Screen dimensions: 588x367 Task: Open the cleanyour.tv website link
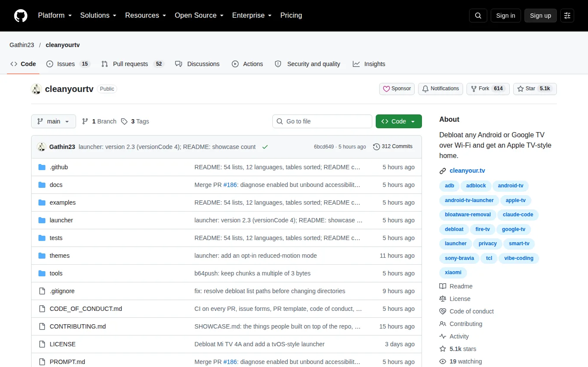467,171
